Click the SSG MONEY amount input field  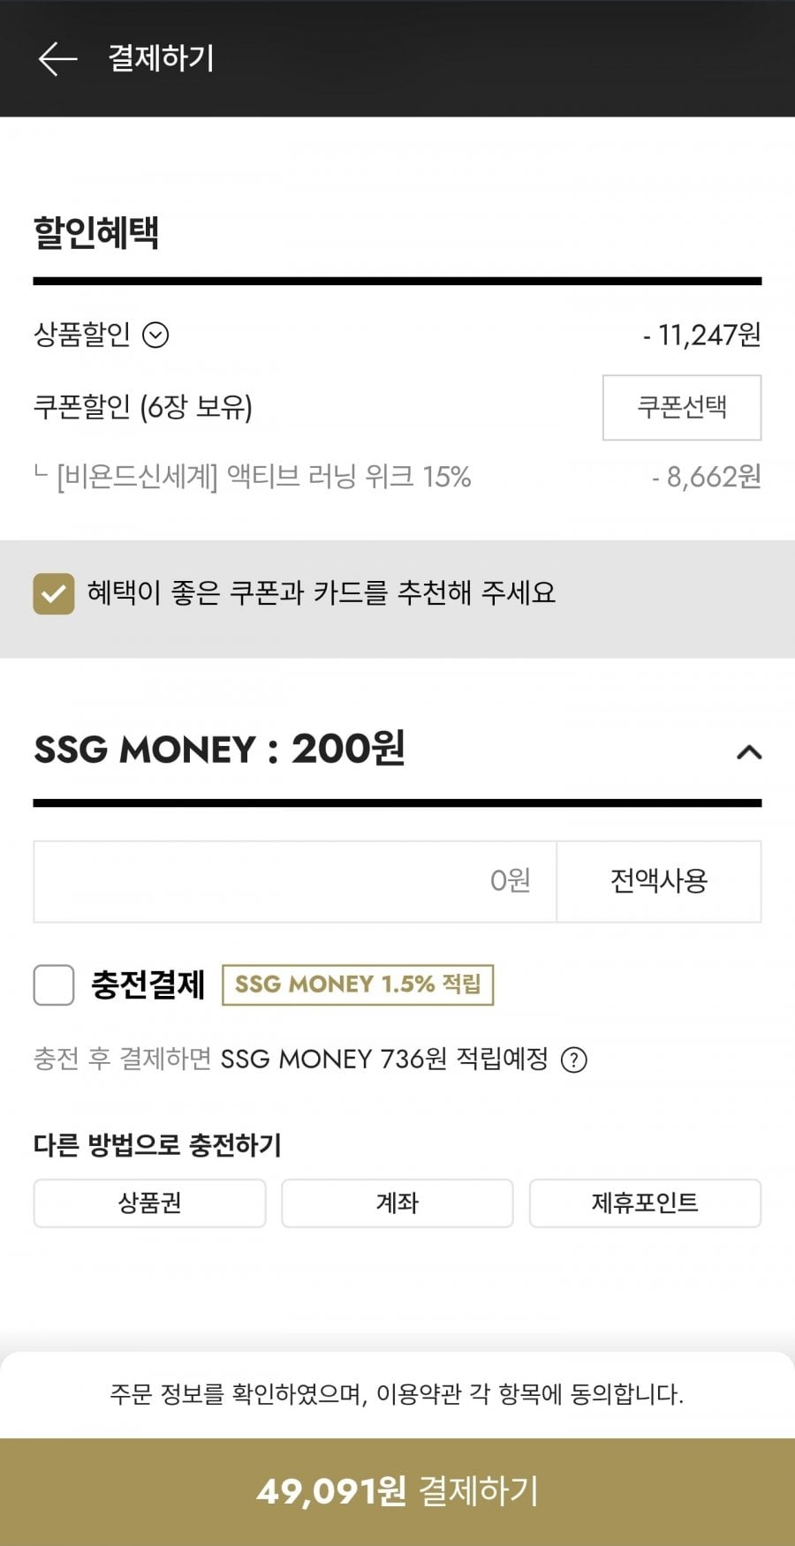point(295,881)
